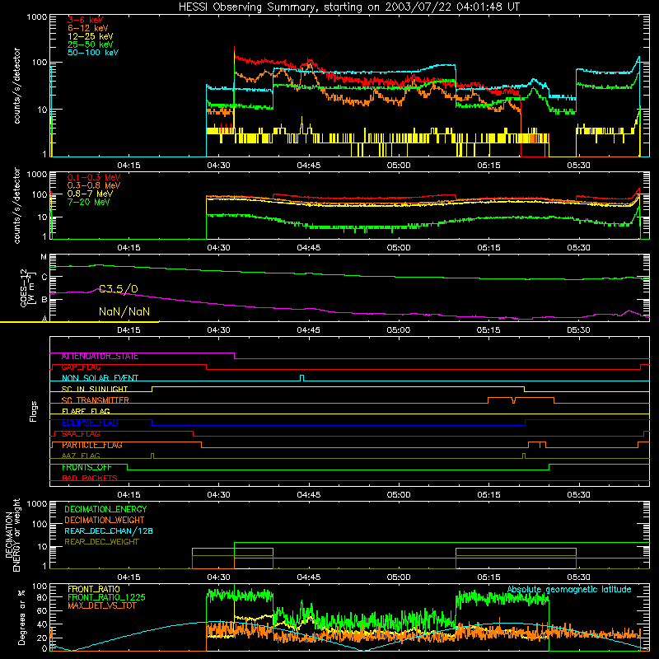Click the Flags axis title
Screen dimensions: 659x659
coord(34,411)
